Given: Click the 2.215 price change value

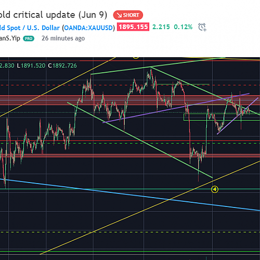Looking at the screenshot, I should [x=161, y=27].
